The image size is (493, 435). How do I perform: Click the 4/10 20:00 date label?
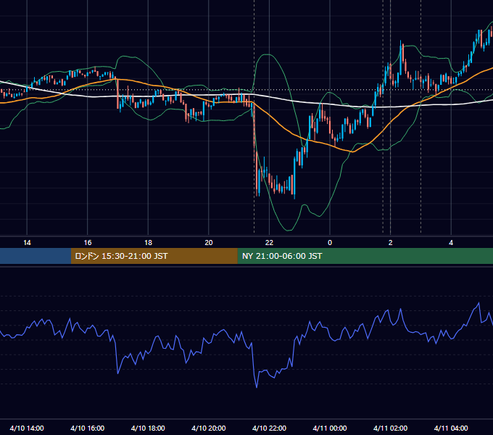tap(209, 428)
